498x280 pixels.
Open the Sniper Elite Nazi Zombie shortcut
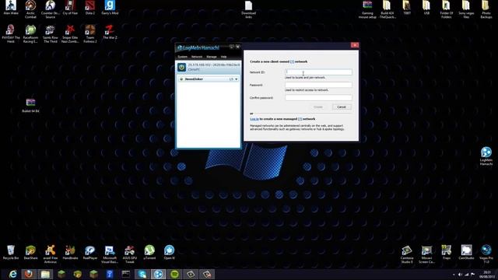[70, 33]
